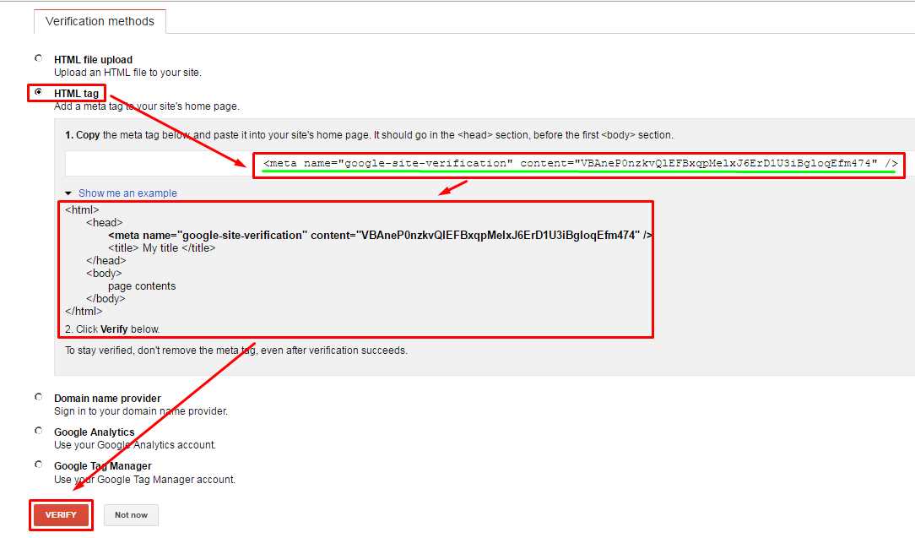Open the Verification methods tab
This screenshot has height=538, width=915.
pyautogui.click(x=100, y=22)
